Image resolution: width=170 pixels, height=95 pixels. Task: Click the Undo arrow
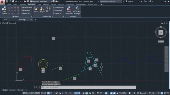coord(16,1)
